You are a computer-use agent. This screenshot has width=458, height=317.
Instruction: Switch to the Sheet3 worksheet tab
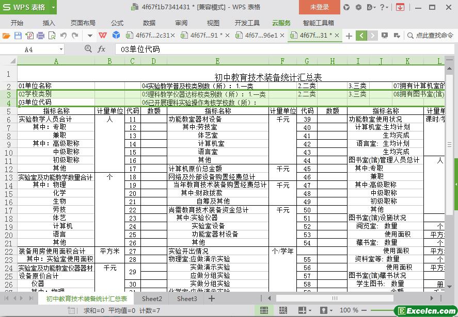tap(187, 298)
